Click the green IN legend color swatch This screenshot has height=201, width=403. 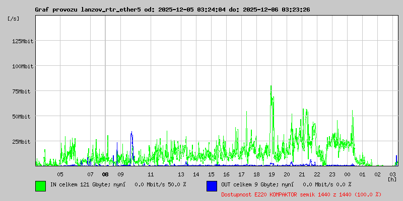click(40, 186)
